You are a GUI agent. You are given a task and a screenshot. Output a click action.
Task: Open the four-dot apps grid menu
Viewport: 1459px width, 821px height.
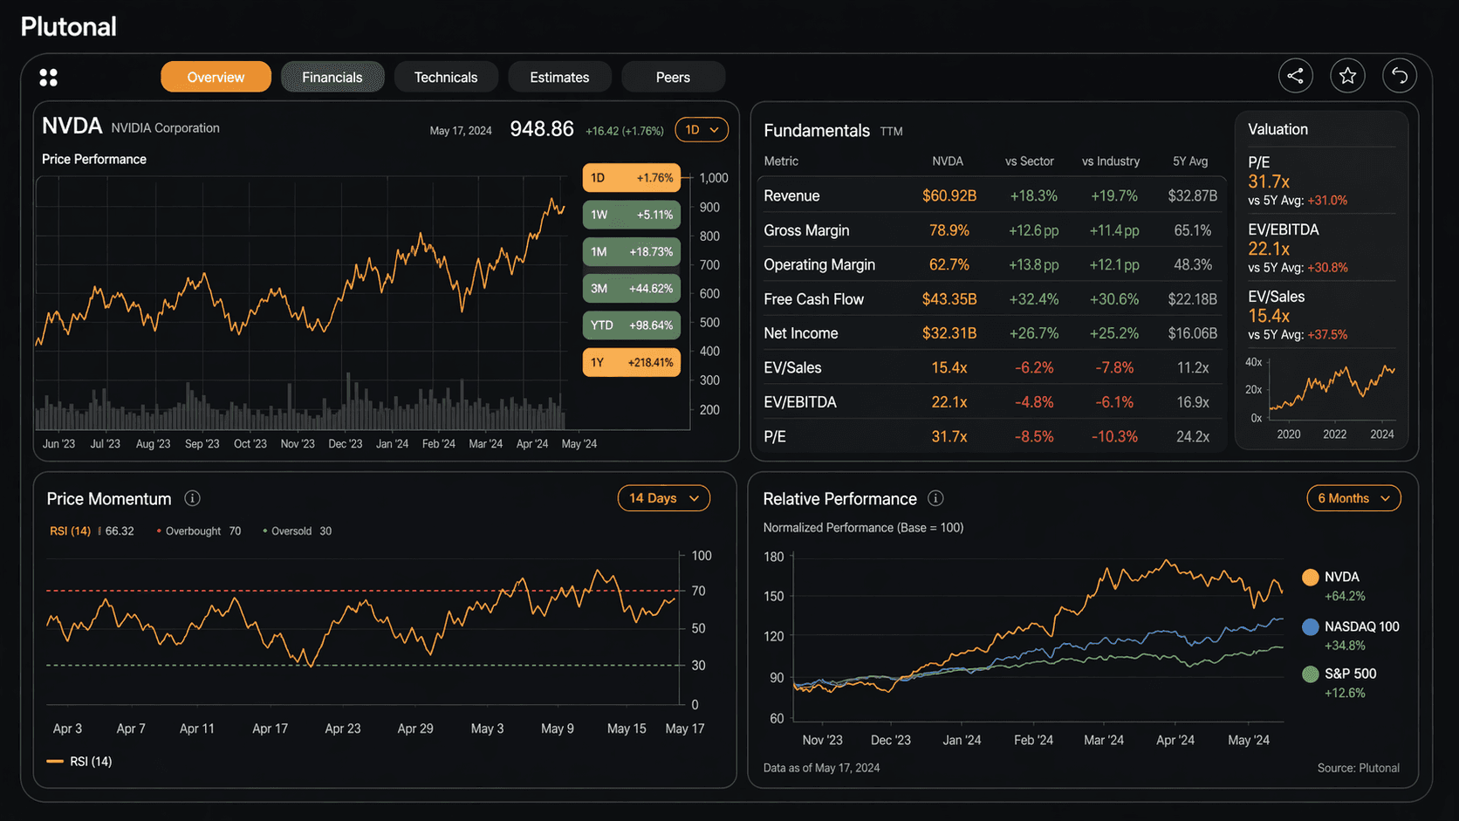point(49,78)
